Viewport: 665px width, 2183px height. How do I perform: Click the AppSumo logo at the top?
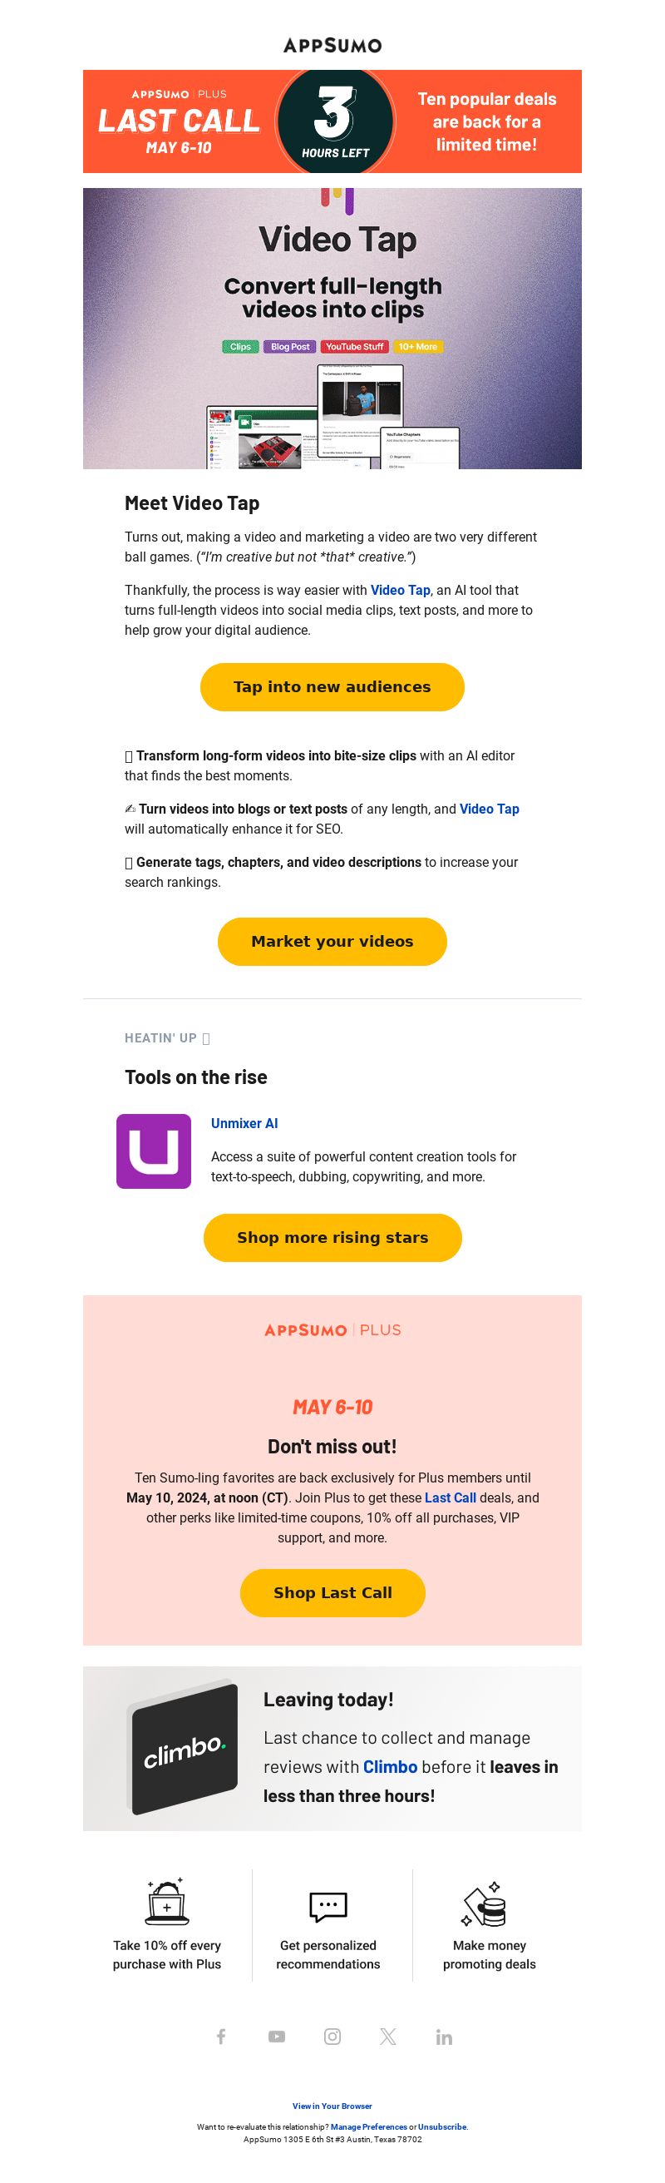coord(332,45)
